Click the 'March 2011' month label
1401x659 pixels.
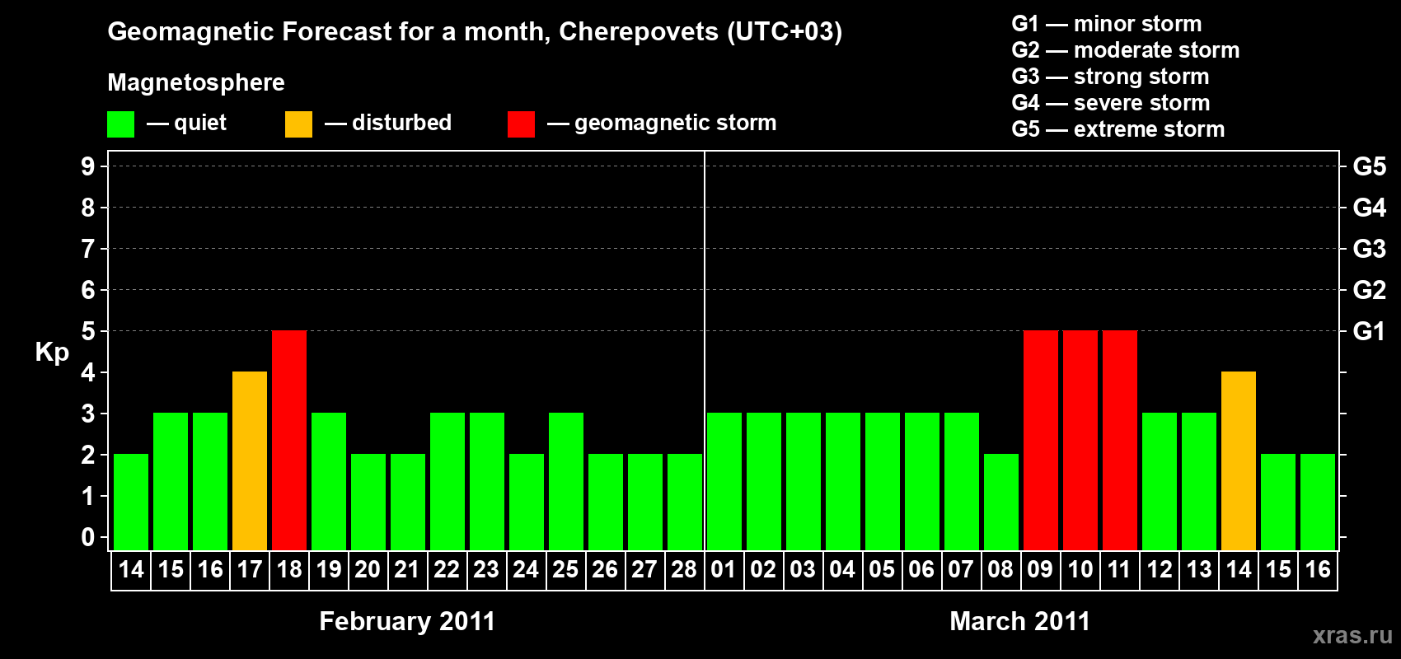click(1020, 621)
